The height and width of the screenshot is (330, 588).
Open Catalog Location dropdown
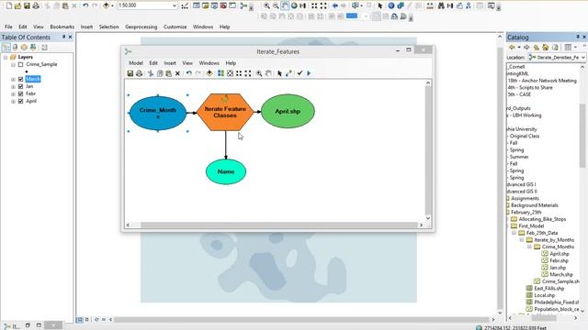point(583,58)
